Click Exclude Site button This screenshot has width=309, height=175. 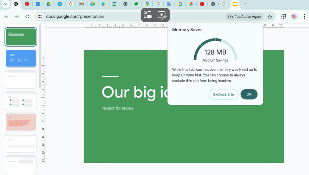click(x=223, y=94)
